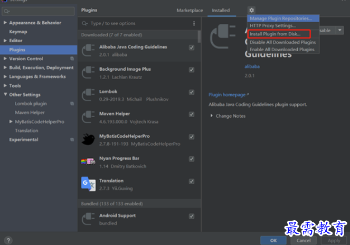Collapse the Other Settings node
The width and height of the screenshot is (350, 245).
(5, 95)
